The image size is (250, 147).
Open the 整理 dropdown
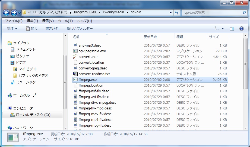coord(12,29)
